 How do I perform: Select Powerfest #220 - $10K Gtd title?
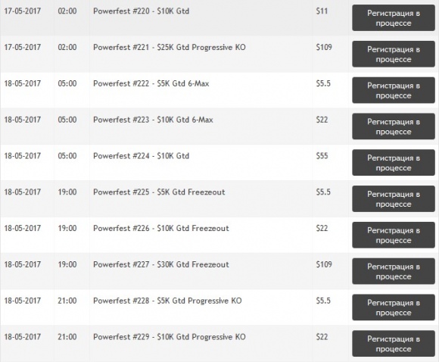coord(141,11)
